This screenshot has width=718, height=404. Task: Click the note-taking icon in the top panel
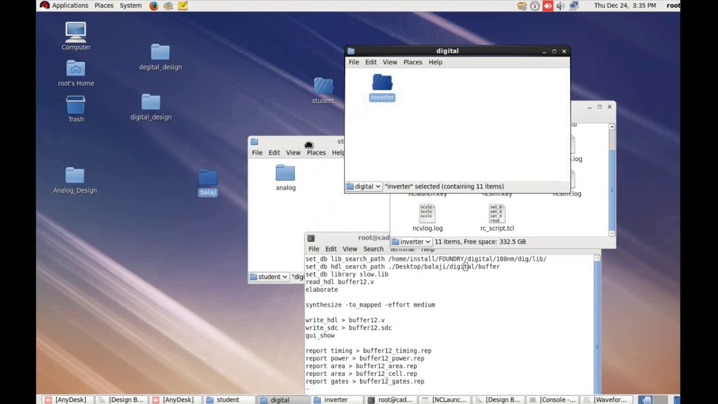tap(182, 6)
